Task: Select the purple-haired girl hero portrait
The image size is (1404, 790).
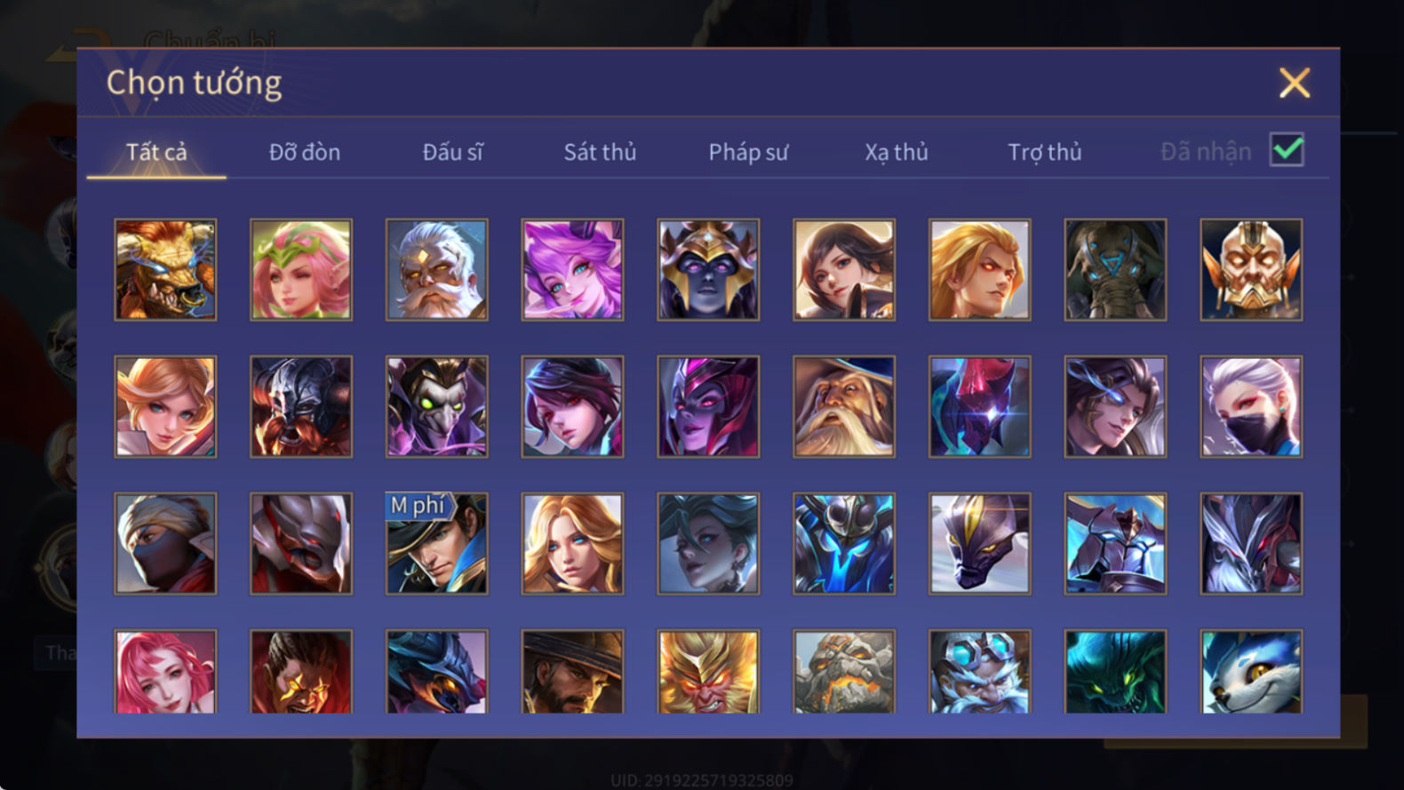Action: (x=572, y=269)
